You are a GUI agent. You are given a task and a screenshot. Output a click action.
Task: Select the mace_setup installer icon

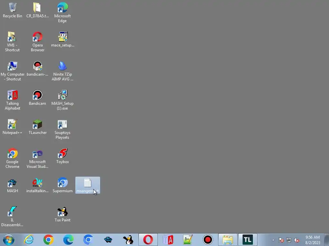point(63,39)
